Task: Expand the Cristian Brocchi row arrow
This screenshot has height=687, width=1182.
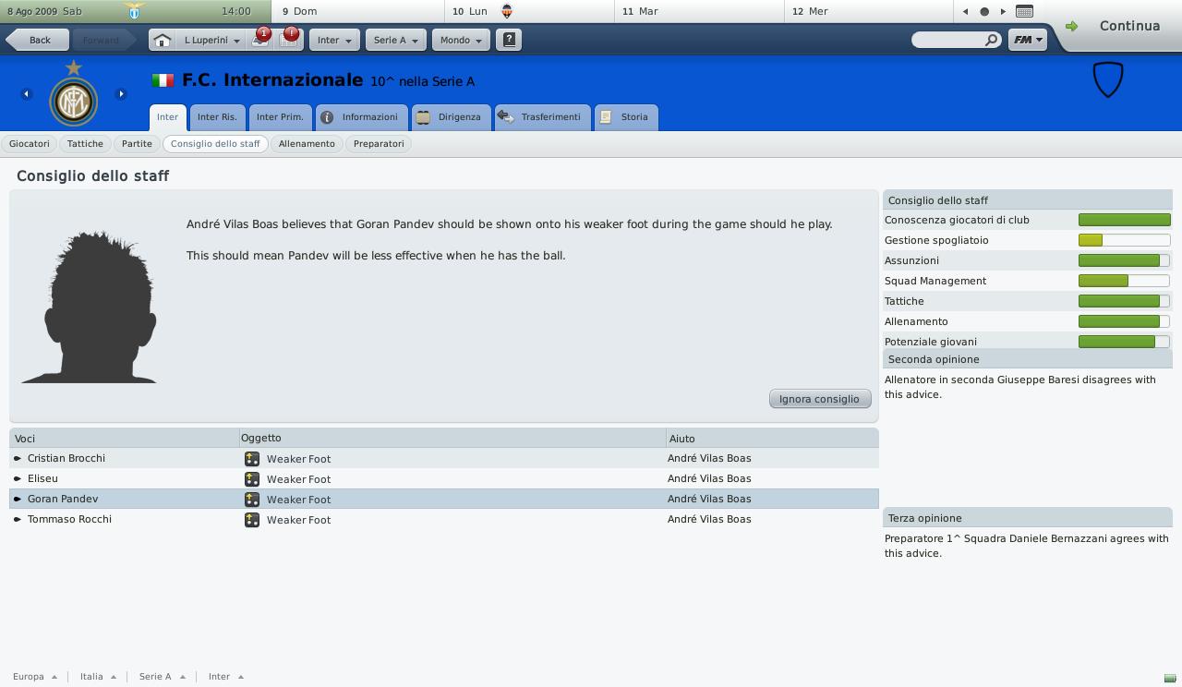Action: (x=18, y=459)
